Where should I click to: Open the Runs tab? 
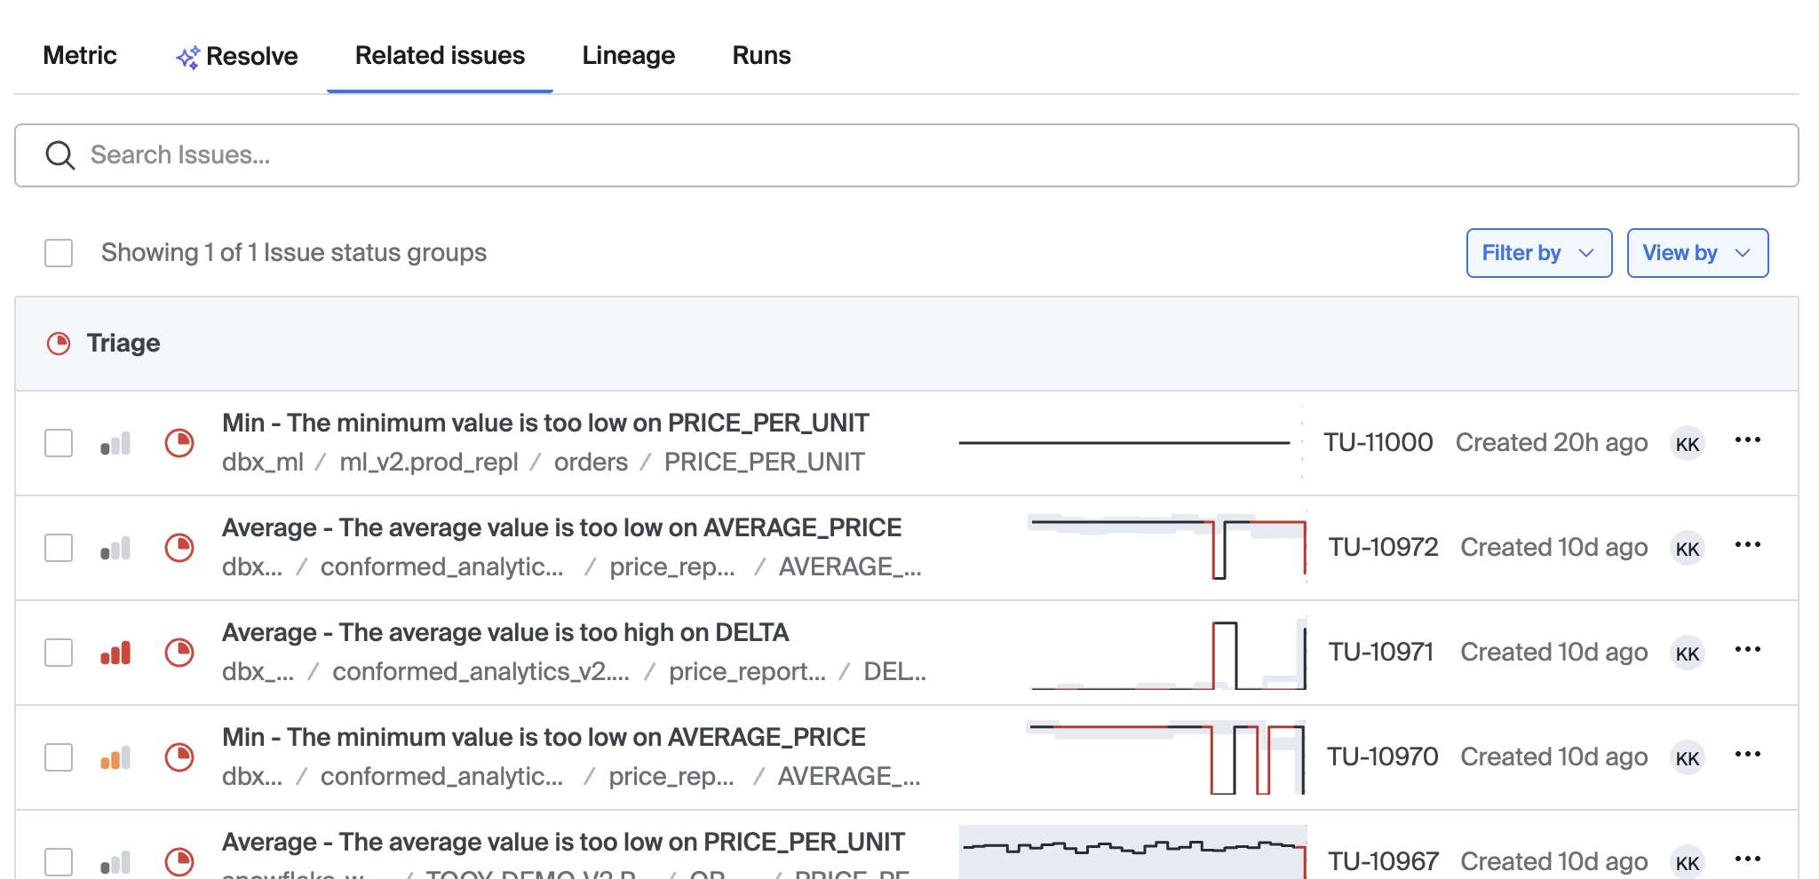point(761,56)
